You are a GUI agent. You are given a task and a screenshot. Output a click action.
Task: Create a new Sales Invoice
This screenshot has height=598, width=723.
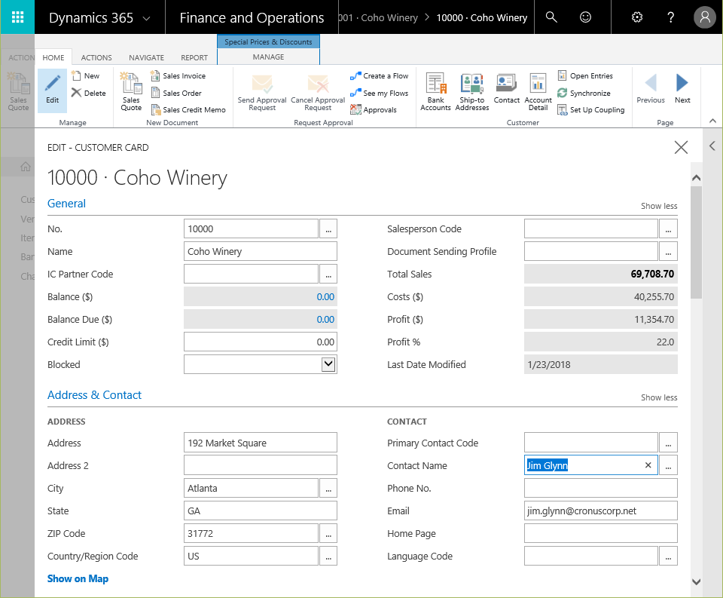click(178, 75)
